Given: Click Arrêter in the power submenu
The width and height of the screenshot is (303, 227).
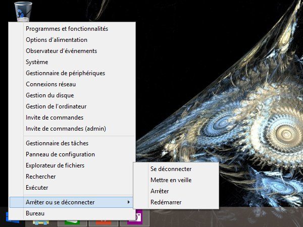Looking at the screenshot, I should click(x=176, y=191).
